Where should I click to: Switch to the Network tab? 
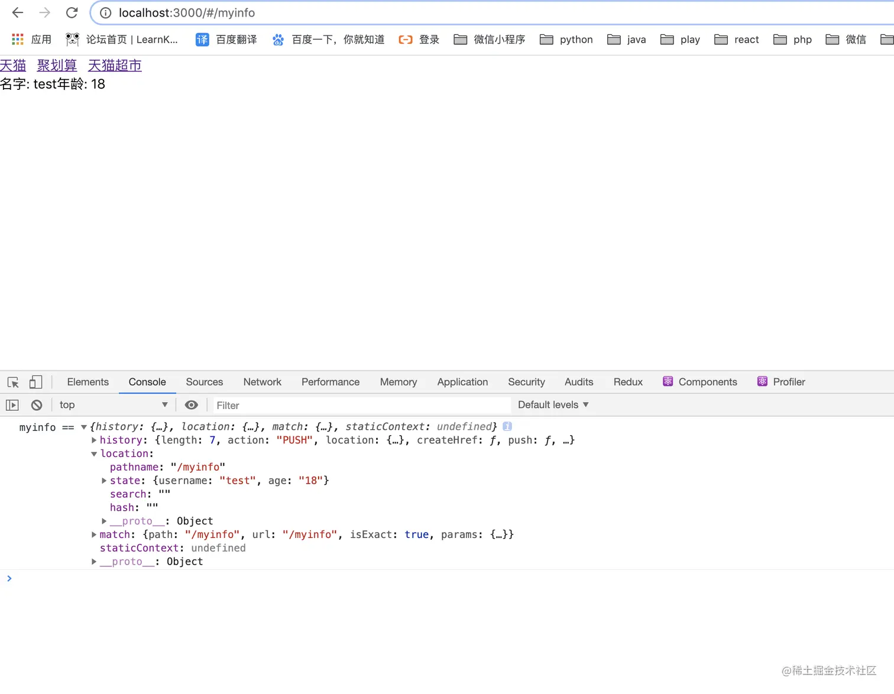tap(263, 382)
